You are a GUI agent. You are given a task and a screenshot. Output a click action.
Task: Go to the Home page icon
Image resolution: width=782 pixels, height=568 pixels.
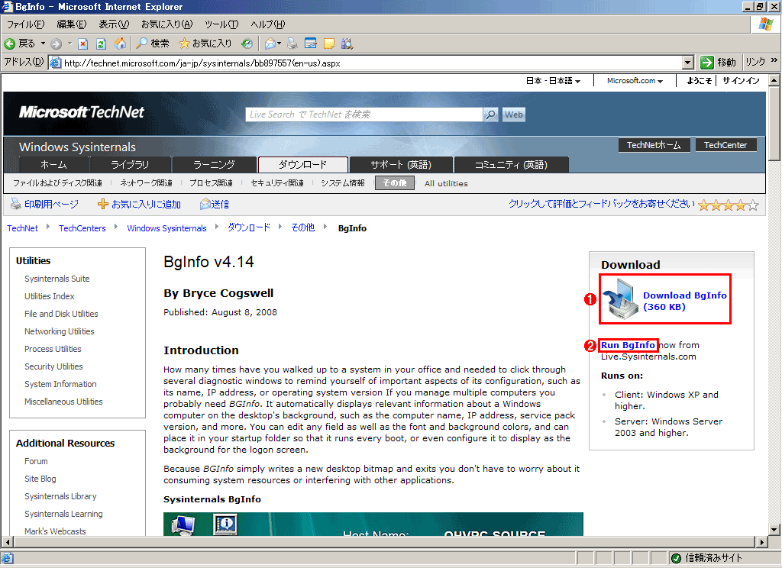coord(120,44)
